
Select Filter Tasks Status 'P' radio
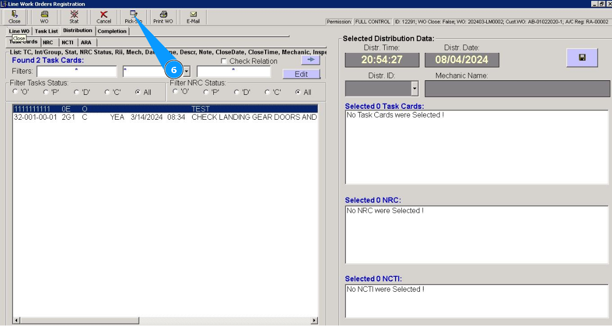point(46,92)
